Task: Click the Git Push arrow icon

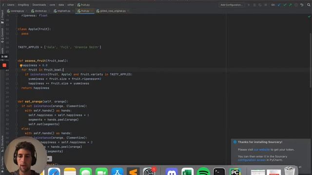Action: click(x=291, y=5)
